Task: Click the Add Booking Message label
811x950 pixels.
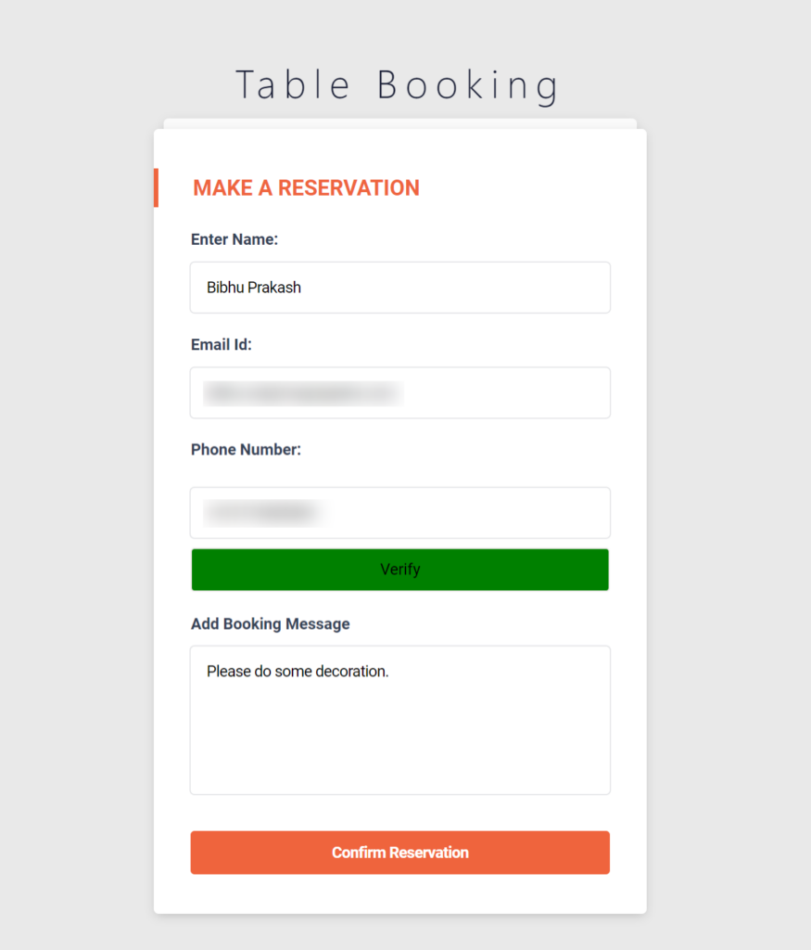Action: (x=270, y=623)
